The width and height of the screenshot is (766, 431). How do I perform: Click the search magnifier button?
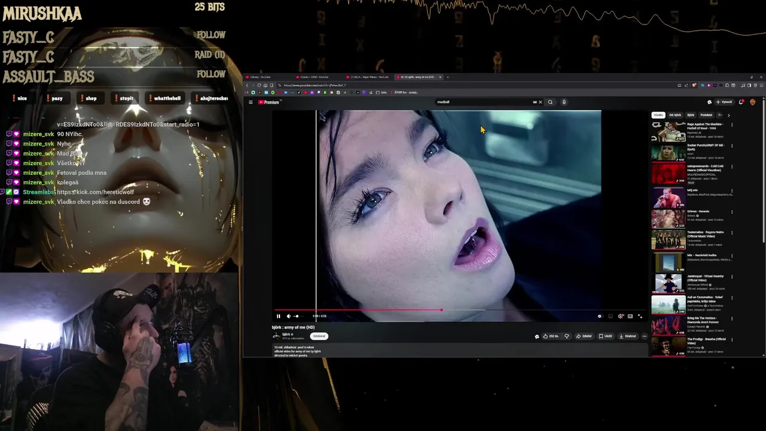click(x=550, y=102)
